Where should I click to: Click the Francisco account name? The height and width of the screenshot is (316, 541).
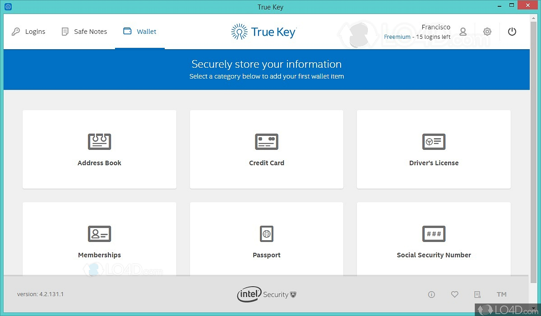click(436, 27)
